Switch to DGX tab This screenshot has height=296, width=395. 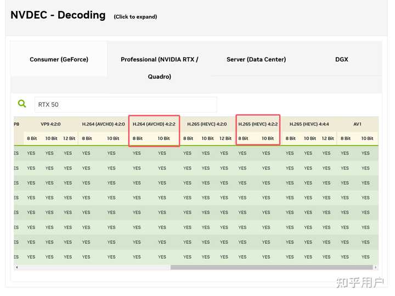click(342, 59)
